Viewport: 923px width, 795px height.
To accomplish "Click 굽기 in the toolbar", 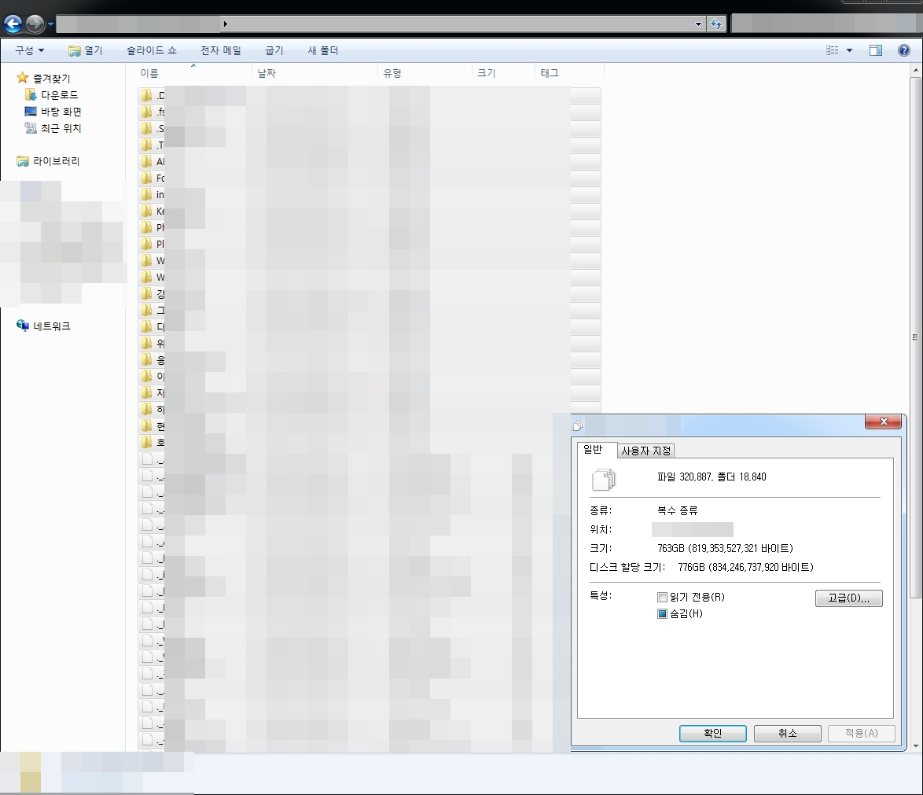I will click(x=274, y=50).
